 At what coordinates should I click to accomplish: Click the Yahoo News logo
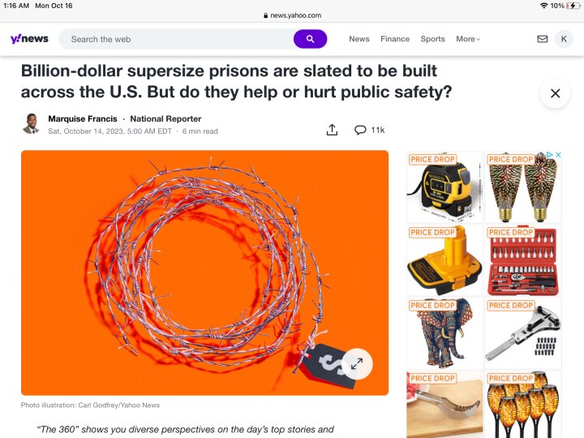pos(29,39)
